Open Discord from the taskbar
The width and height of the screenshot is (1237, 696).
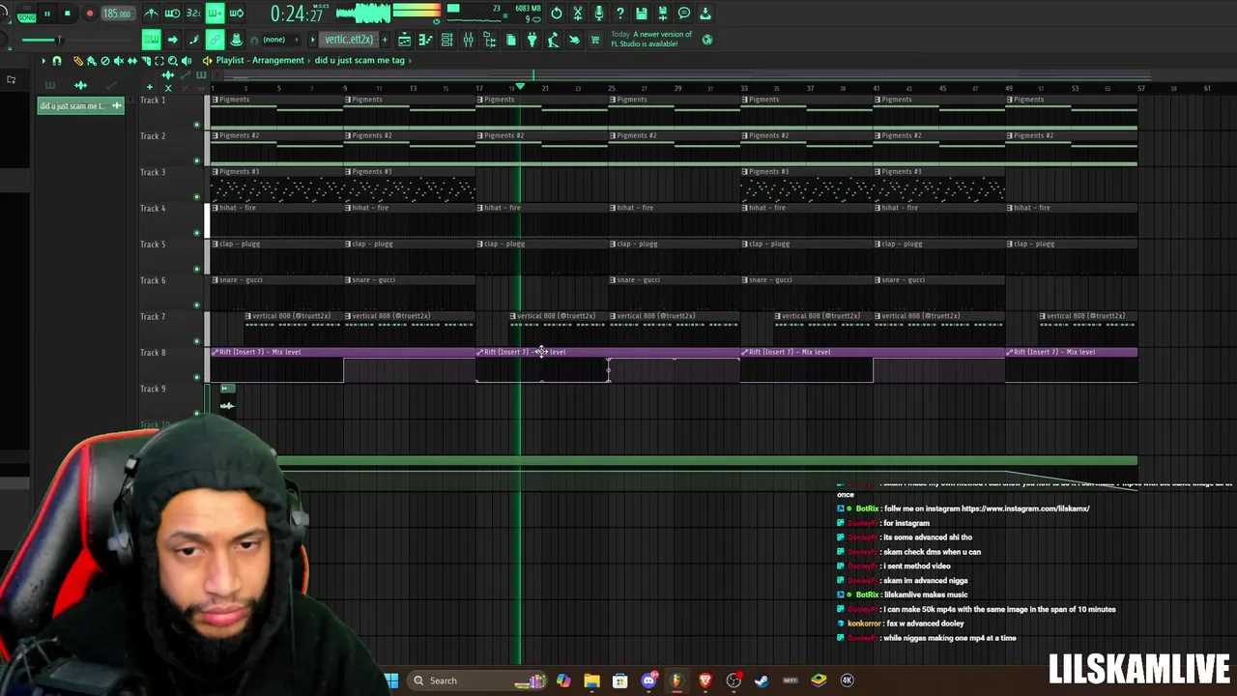pos(648,681)
